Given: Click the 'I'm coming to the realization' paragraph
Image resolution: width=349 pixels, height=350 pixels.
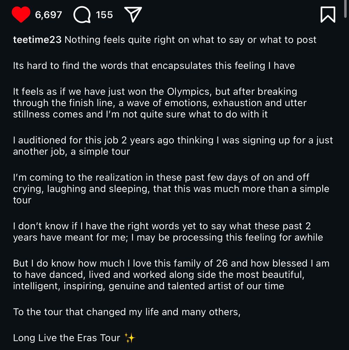Looking at the screenshot, I should (171, 189).
